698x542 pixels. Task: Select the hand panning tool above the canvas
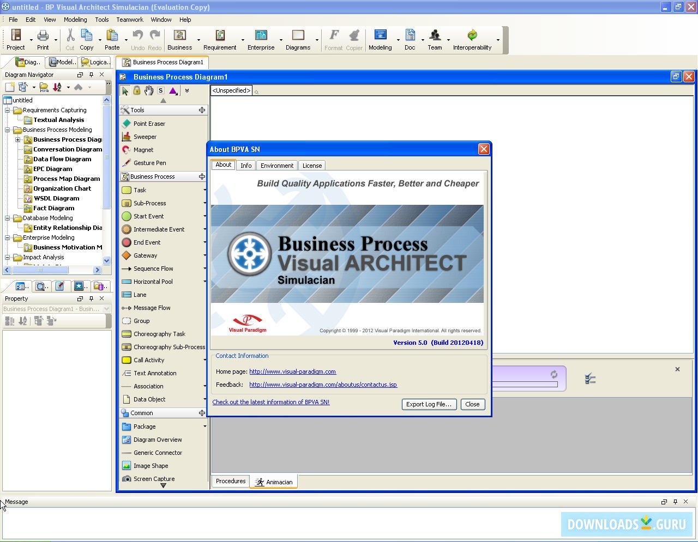[x=148, y=90]
